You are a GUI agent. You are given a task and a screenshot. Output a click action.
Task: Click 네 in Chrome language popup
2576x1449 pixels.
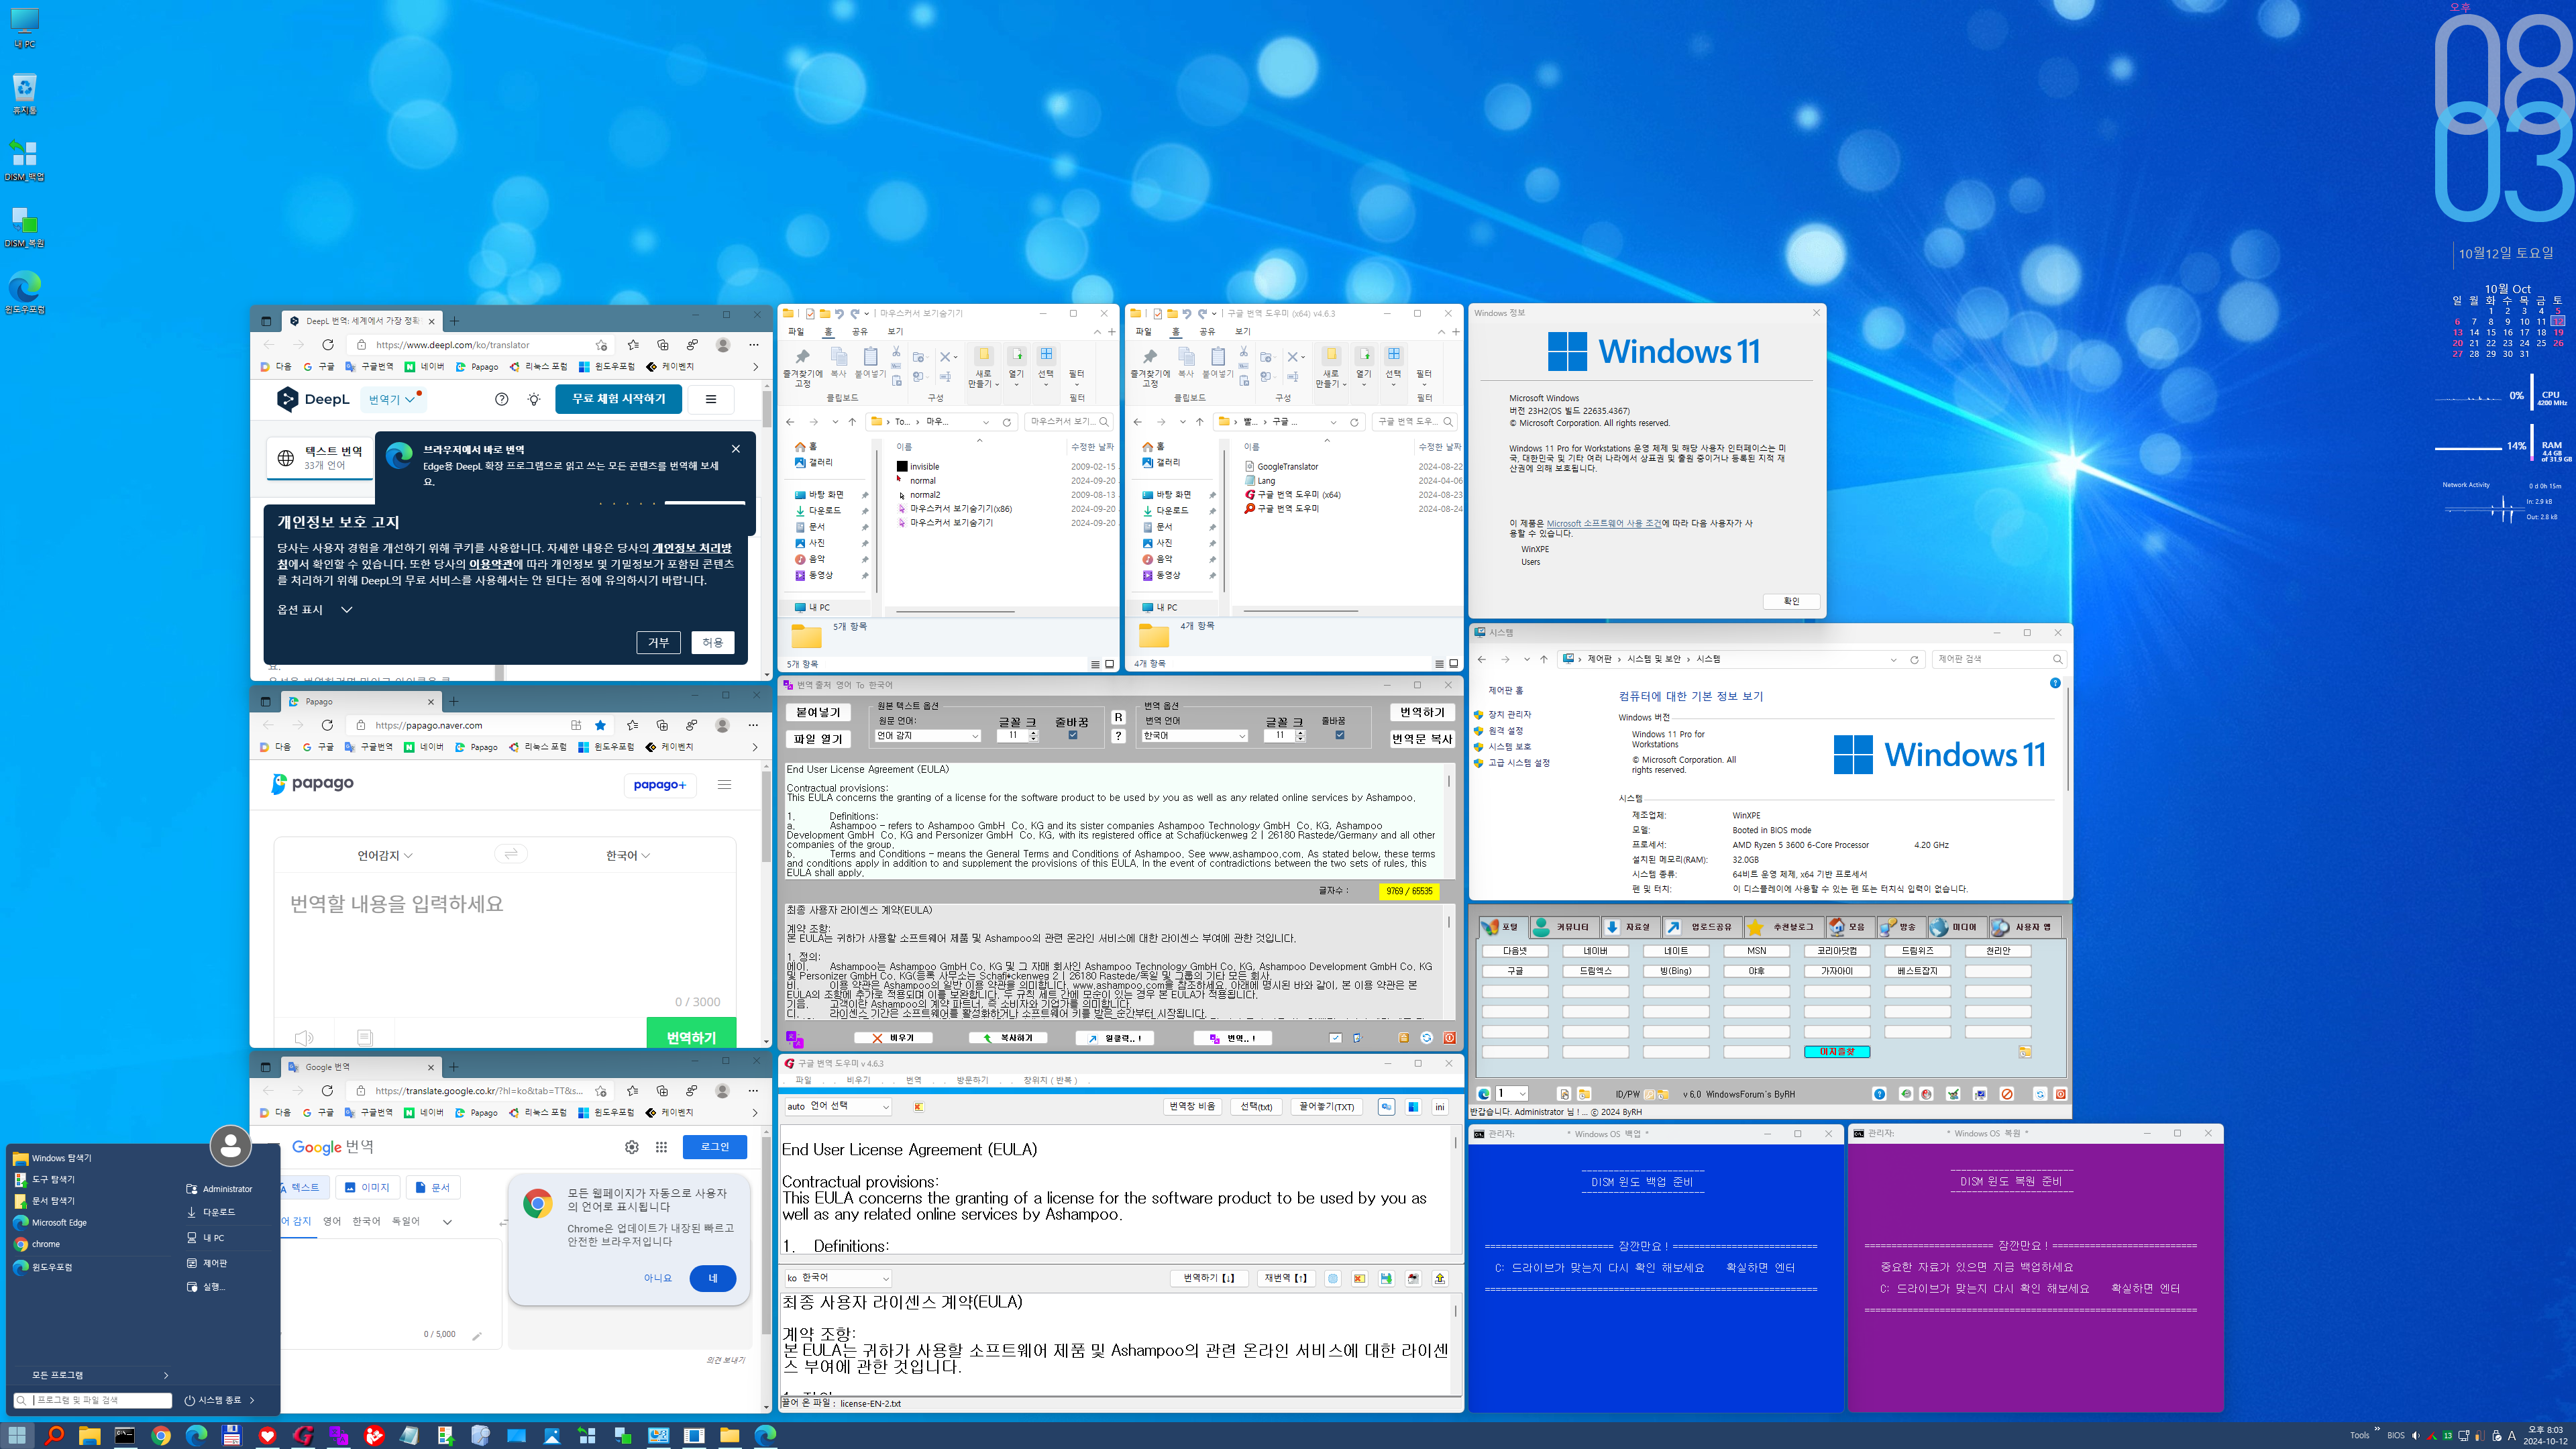(x=712, y=1278)
